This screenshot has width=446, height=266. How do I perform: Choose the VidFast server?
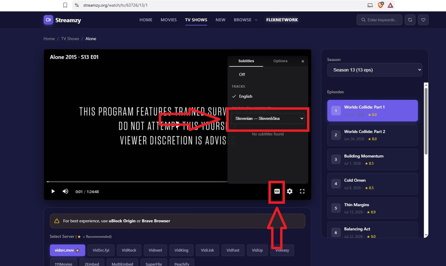[233, 250]
